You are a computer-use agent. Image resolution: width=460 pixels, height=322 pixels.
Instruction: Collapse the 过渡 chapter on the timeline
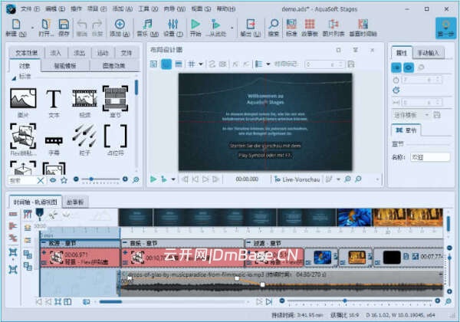coord(248,242)
